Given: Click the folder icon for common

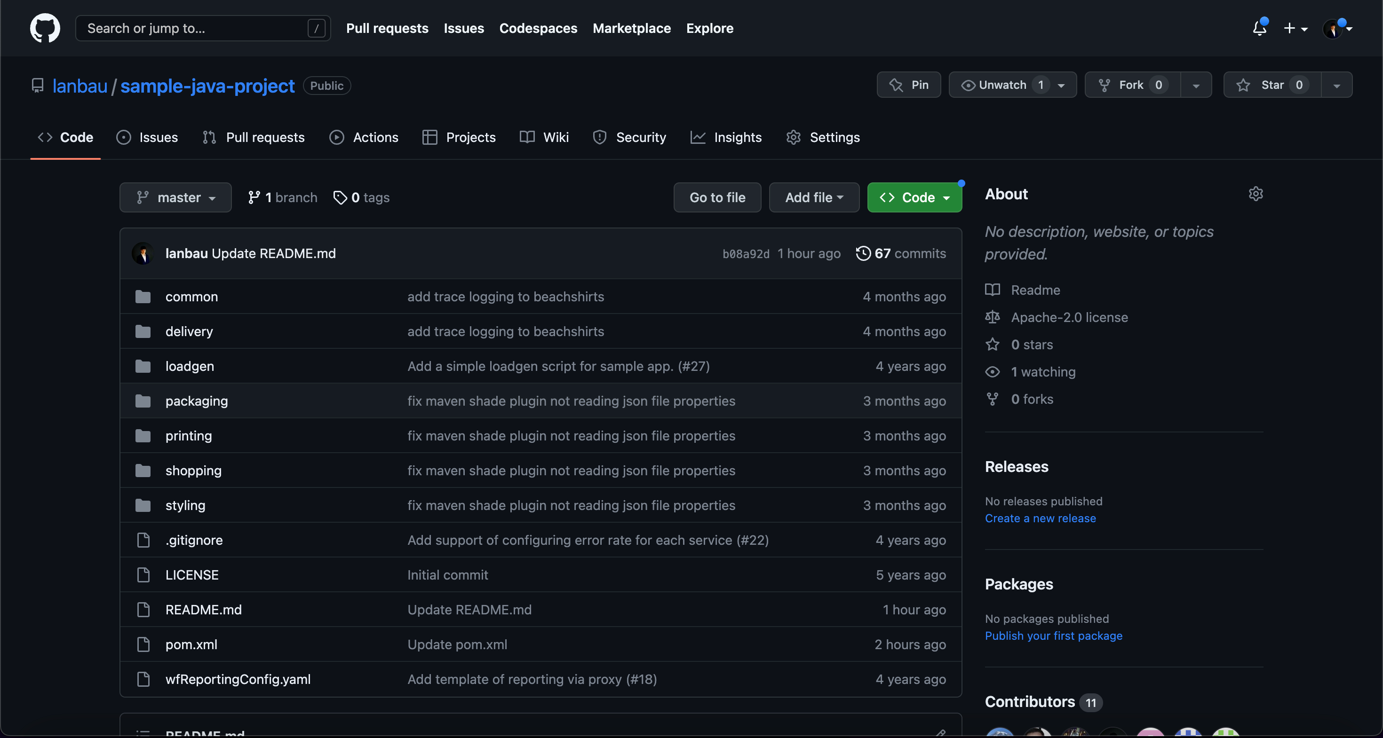Looking at the screenshot, I should pyautogui.click(x=143, y=297).
